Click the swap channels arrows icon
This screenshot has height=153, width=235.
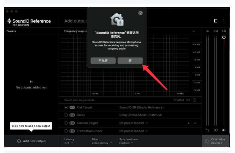(x=208, y=130)
